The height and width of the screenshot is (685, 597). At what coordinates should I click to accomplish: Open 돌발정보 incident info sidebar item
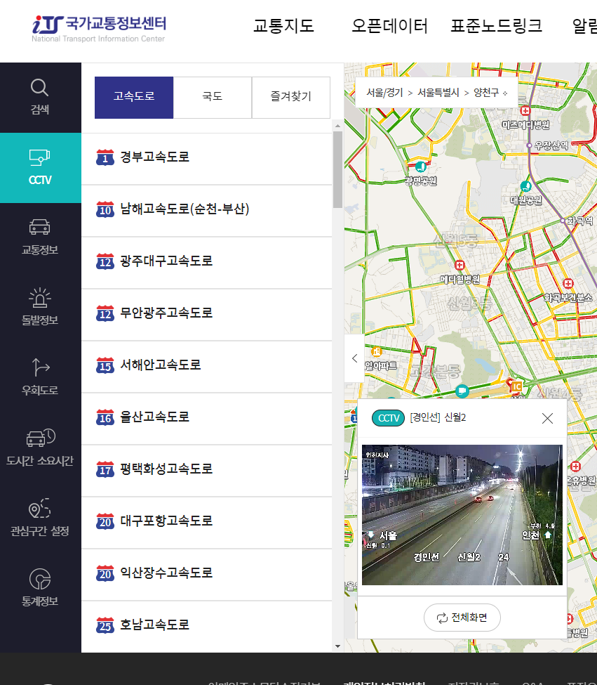pyautogui.click(x=40, y=308)
